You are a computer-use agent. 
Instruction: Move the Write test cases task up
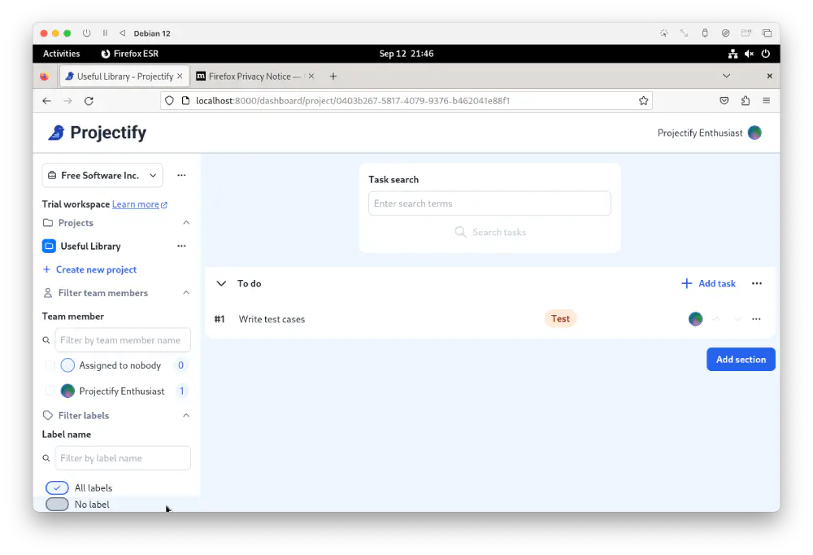[x=716, y=319]
